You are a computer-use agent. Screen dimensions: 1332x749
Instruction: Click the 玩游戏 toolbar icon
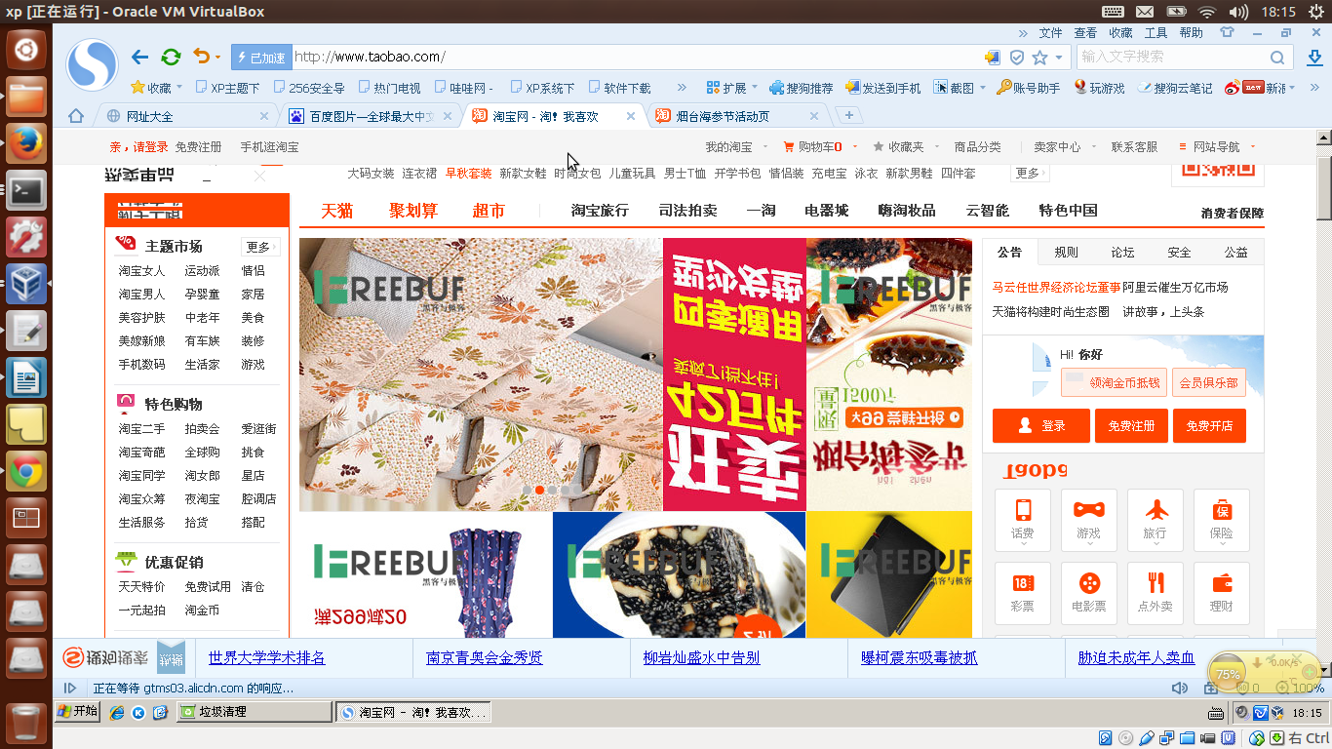point(1099,88)
